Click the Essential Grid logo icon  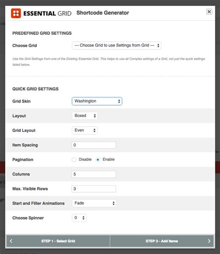point(16,13)
